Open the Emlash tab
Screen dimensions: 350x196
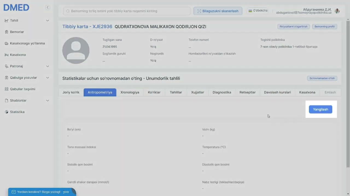[x=330, y=92]
